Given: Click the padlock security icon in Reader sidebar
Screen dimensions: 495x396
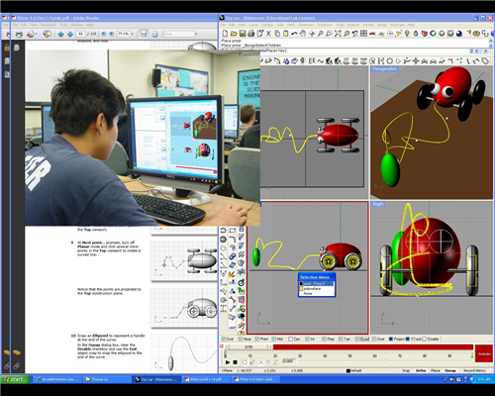Looking at the screenshot, I should point(7,48).
